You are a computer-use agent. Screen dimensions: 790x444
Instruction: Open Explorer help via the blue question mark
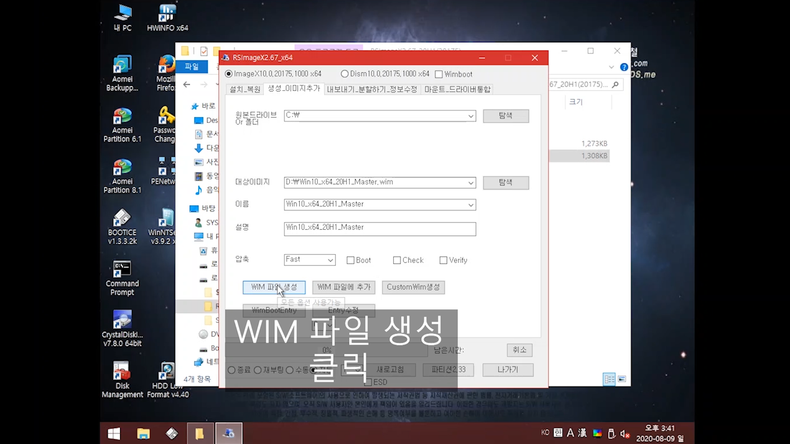coord(624,67)
